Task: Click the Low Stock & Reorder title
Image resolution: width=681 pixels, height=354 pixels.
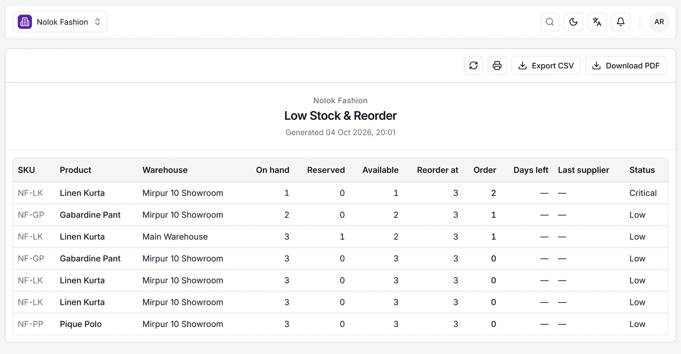Action: click(x=340, y=116)
